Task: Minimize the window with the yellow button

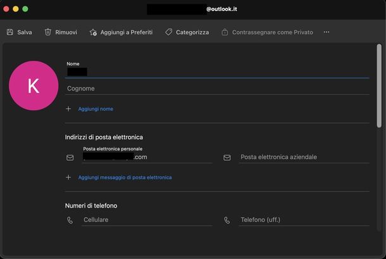Action: click(x=16, y=9)
